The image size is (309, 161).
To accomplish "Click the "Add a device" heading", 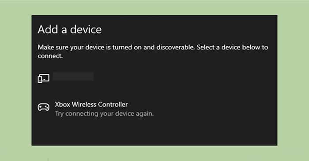I will 70,29.
